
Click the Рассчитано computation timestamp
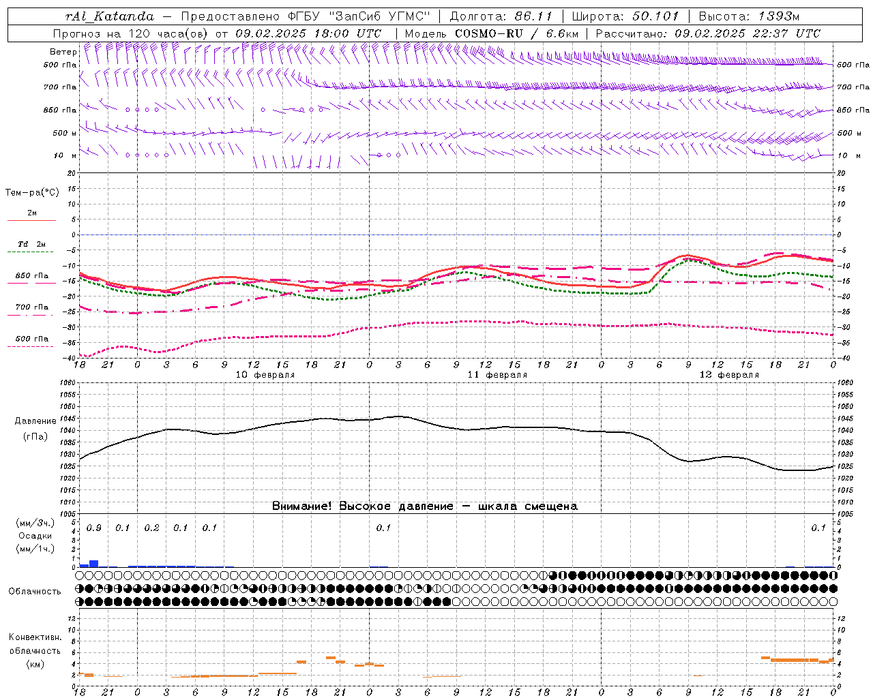708,33
